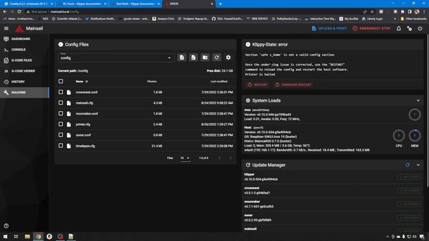The width and height of the screenshot is (429, 241).
Task: Select Machine in sidebar
Action: [25, 92]
